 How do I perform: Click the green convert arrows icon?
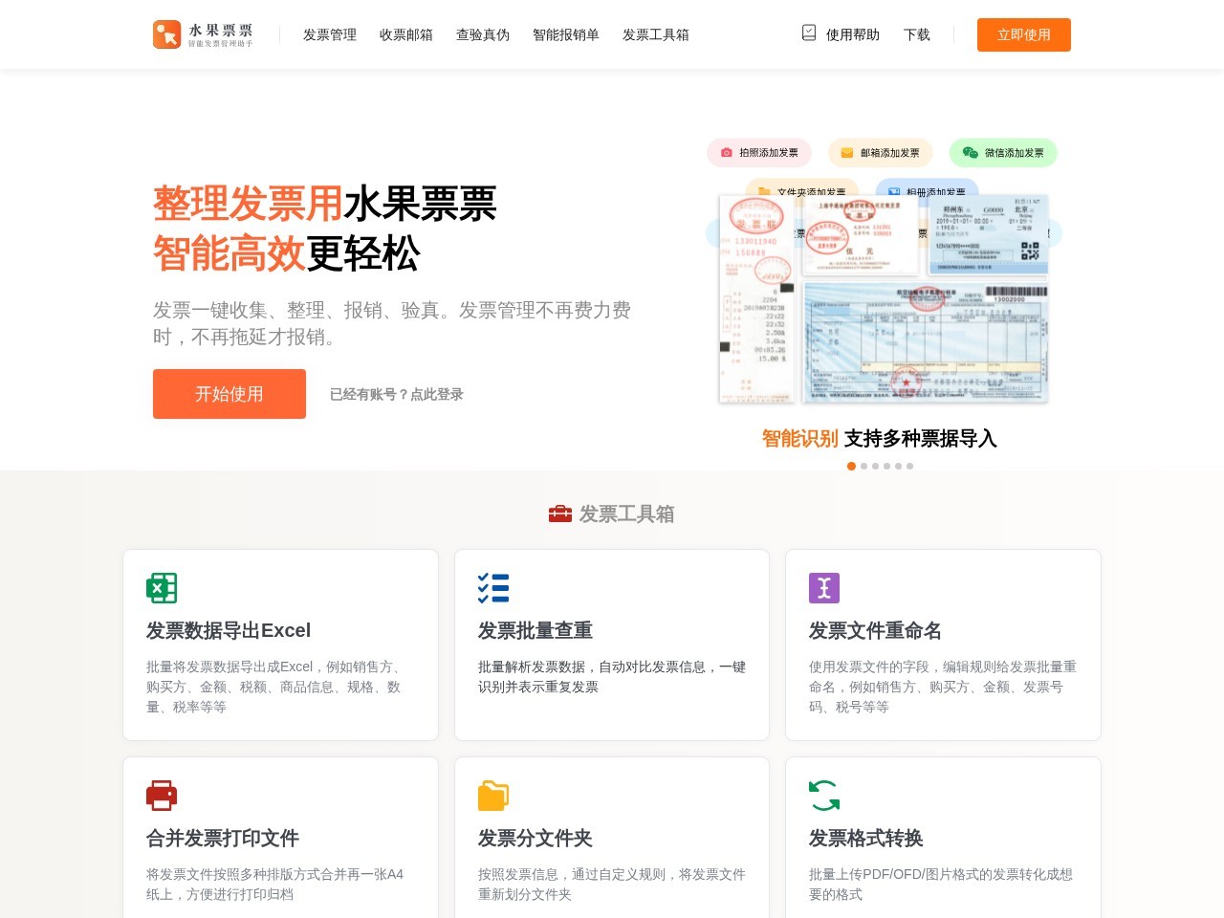coord(824,796)
